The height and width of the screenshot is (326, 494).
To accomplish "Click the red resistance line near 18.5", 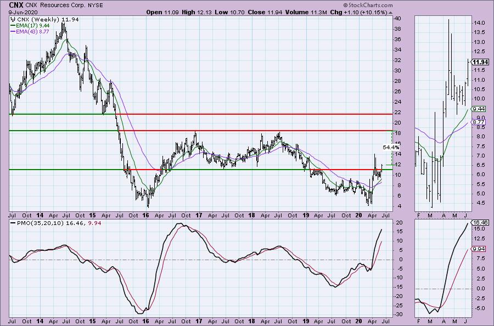I will point(255,131).
